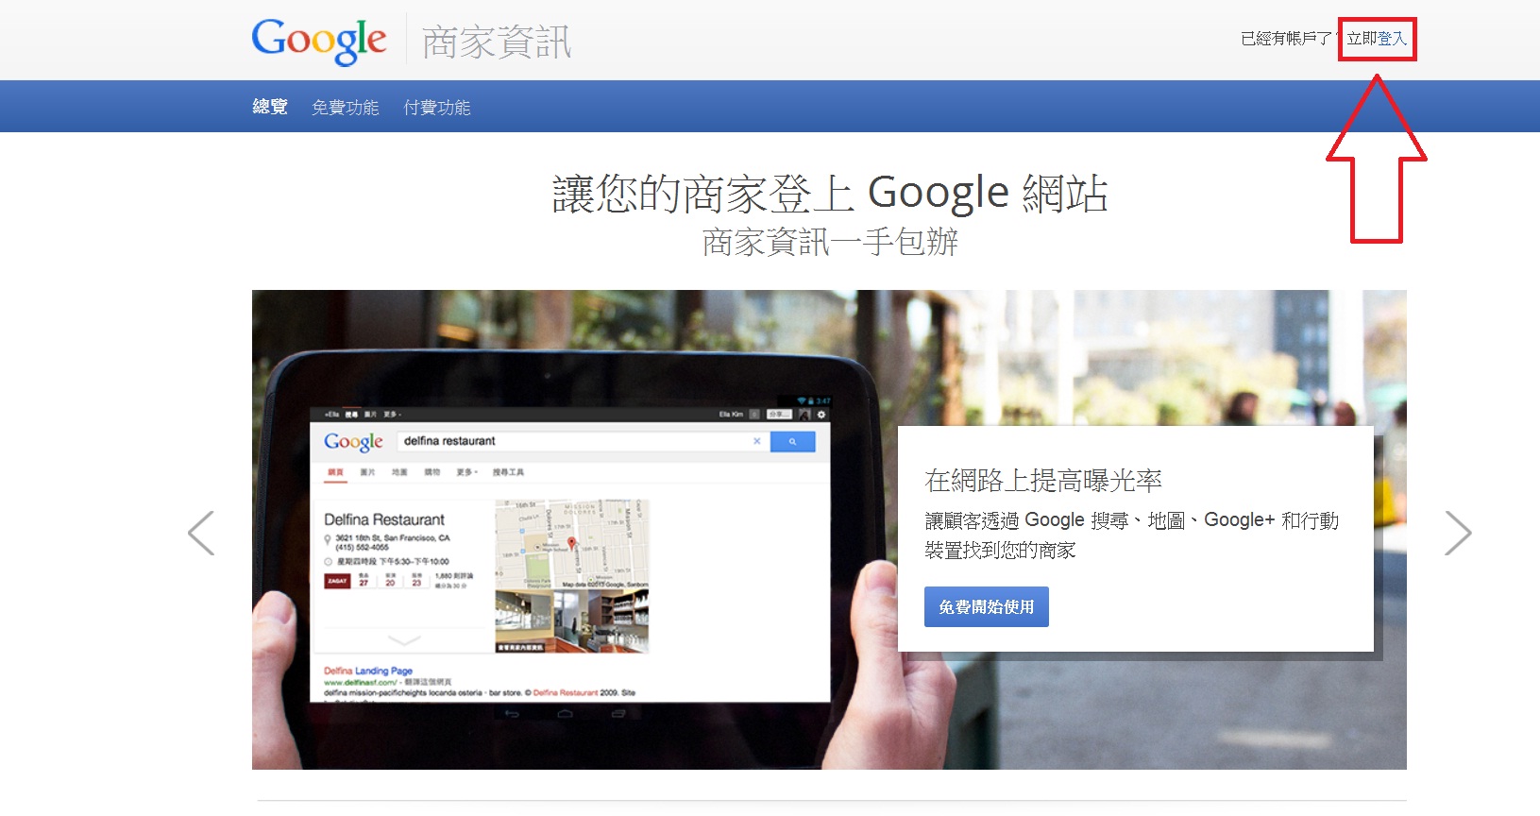The width and height of the screenshot is (1540, 816).
Task: Switch to the 付費功能 tab
Action: coord(437,107)
